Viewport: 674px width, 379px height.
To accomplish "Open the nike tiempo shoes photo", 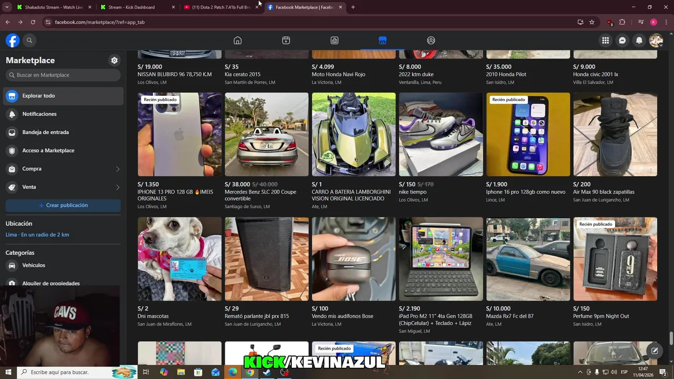I will (x=441, y=134).
